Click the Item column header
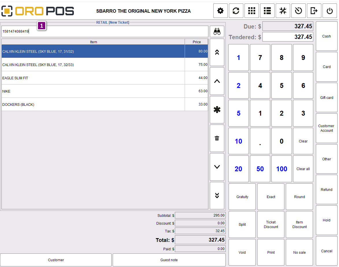339x267 pixels. (x=93, y=42)
